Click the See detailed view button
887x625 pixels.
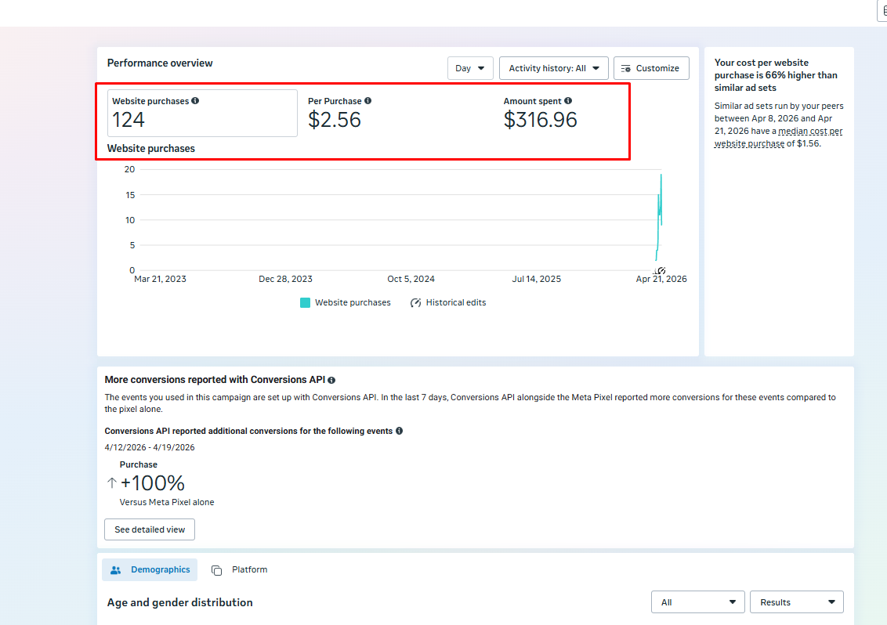click(x=150, y=529)
